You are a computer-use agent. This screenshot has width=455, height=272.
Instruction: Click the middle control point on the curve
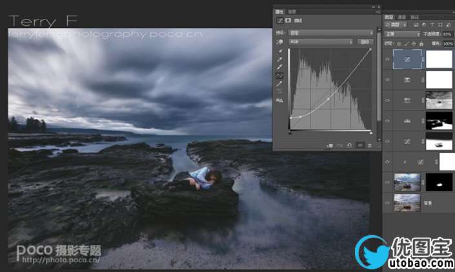[329, 99]
